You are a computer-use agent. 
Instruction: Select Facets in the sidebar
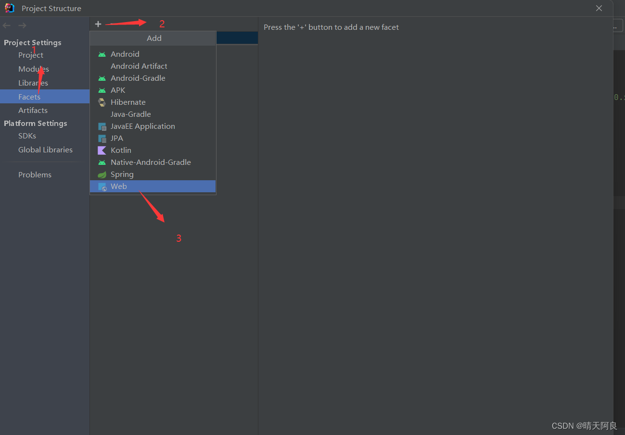point(45,97)
